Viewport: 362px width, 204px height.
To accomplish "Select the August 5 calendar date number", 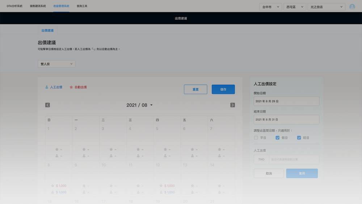I will tap(157, 129).
